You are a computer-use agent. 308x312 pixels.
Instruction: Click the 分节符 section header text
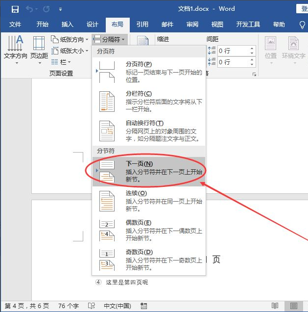click(106, 151)
